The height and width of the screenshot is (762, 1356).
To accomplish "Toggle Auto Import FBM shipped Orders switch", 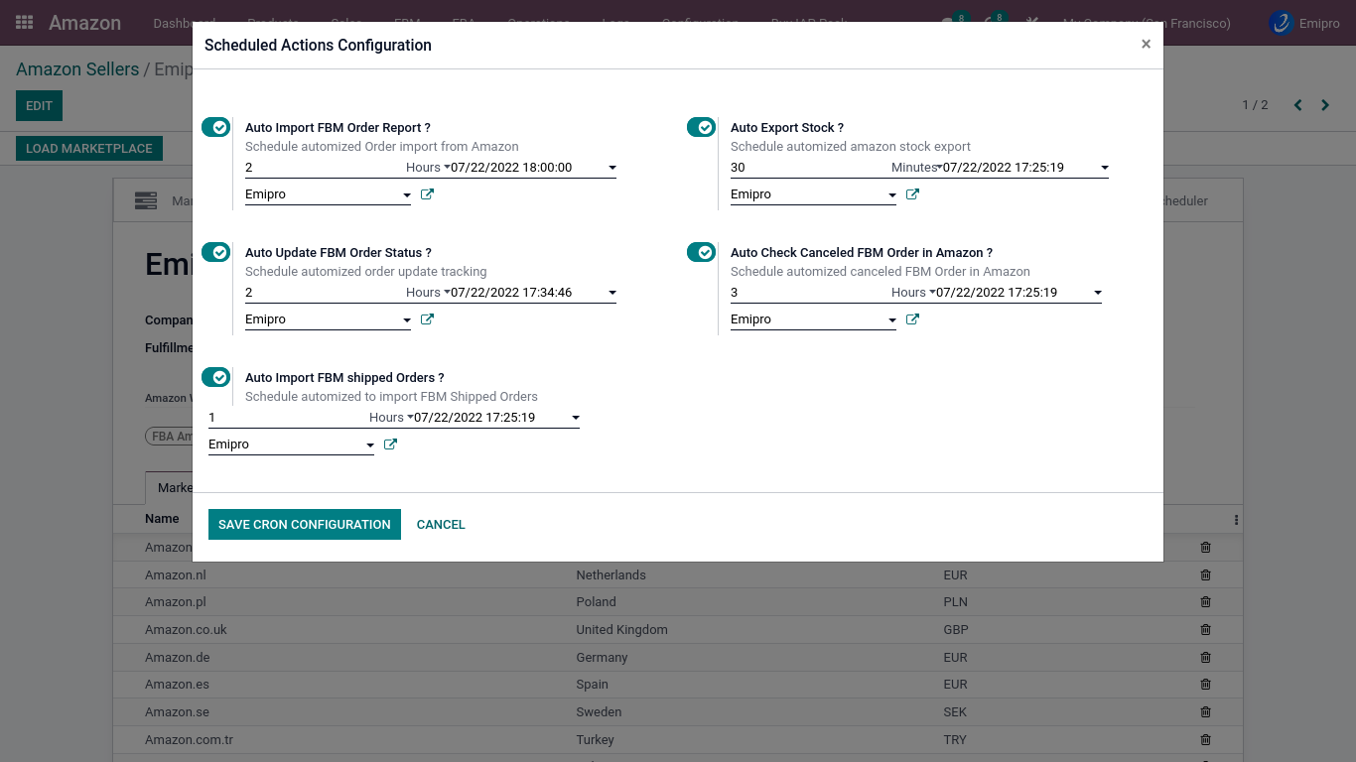I will pos(215,377).
